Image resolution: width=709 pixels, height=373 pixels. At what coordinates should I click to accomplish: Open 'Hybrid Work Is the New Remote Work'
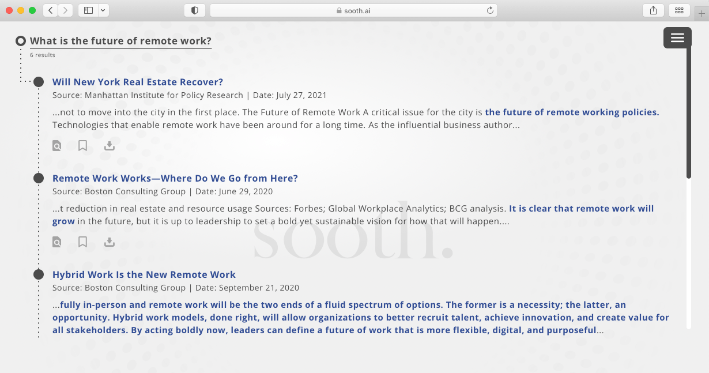coord(144,274)
